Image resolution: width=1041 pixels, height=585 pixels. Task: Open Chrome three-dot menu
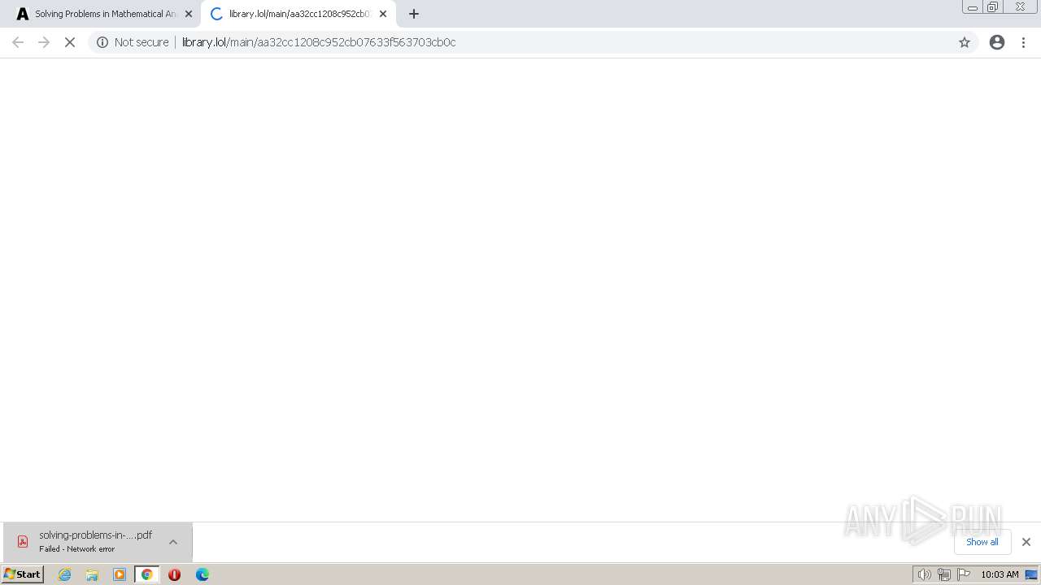pos(1024,42)
